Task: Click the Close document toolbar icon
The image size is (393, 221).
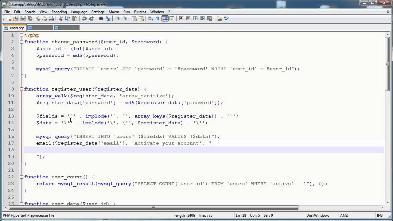Action: click(x=37, y=18)
